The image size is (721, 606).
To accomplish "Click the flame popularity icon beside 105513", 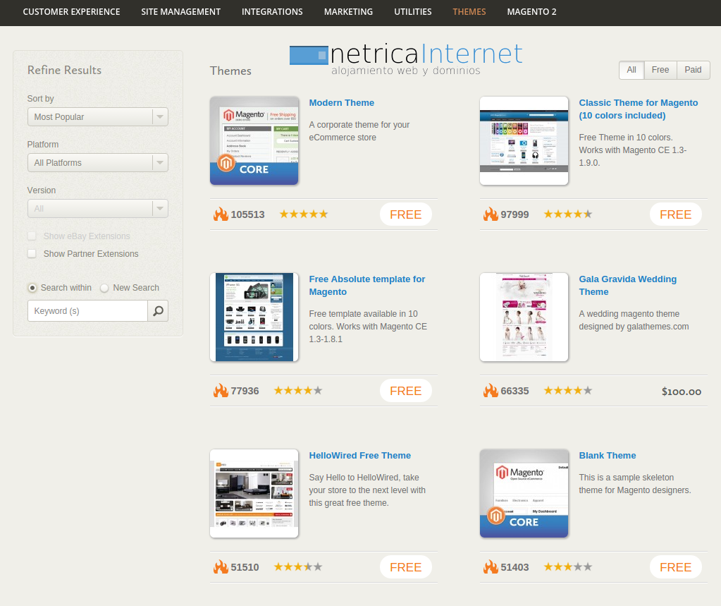I will (x=221, y=214).
